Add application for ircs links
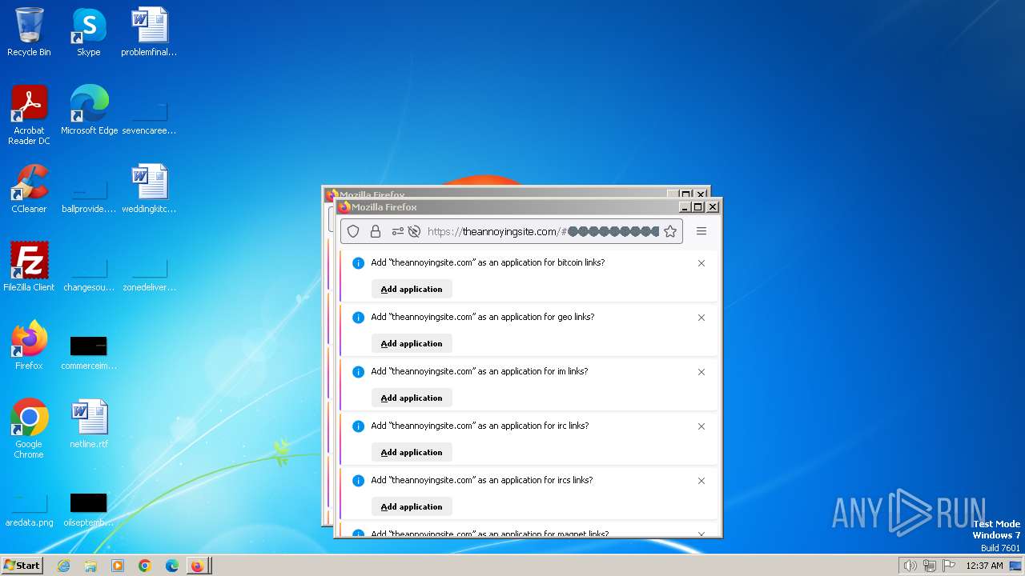1025x576 pixels. coord(412,506)
